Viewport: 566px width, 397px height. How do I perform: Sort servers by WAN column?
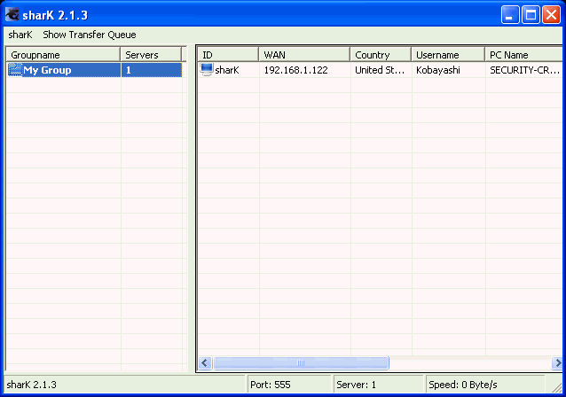304,55
